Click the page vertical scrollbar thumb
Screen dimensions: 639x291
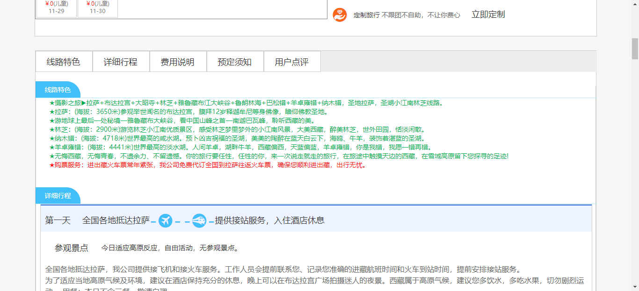(x=635, y=49)
